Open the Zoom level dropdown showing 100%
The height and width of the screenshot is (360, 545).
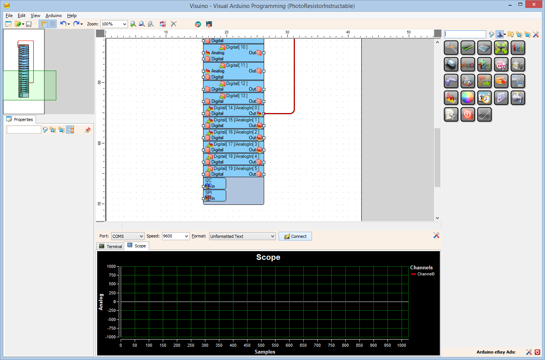pyautogui.click(x=114, y=24)
